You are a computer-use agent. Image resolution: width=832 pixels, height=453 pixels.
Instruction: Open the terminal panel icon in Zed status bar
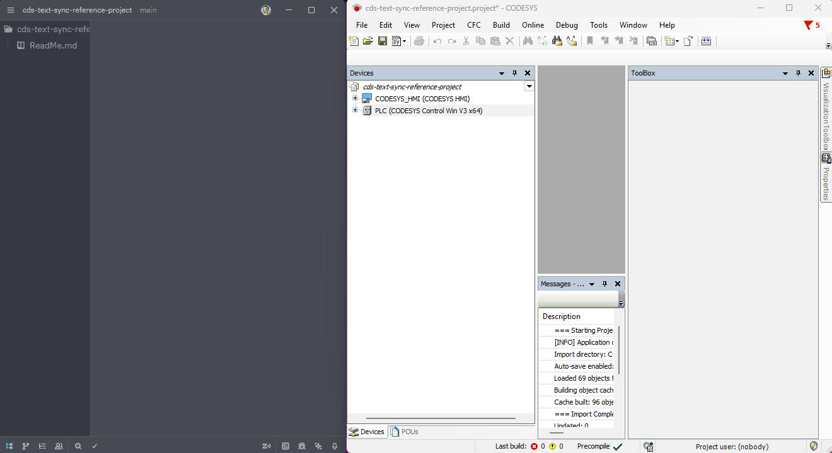pyautogui.click(x=286, y=446)
